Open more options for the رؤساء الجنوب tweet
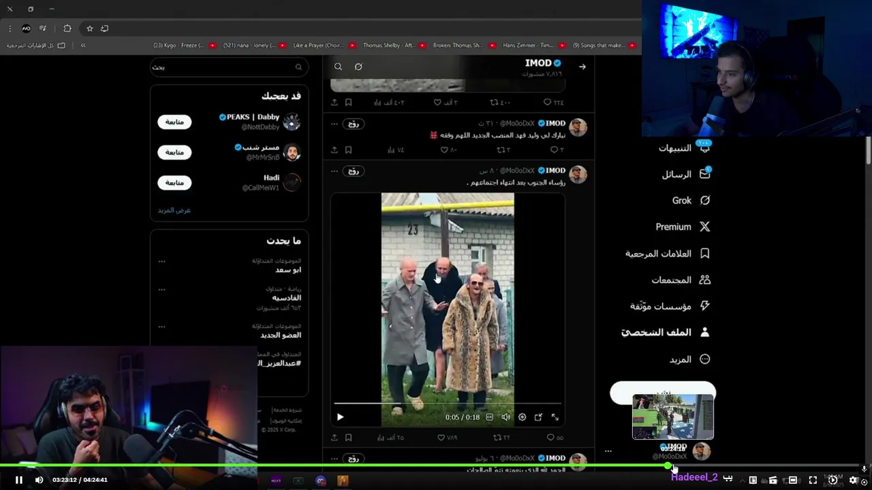 (334, 171)
